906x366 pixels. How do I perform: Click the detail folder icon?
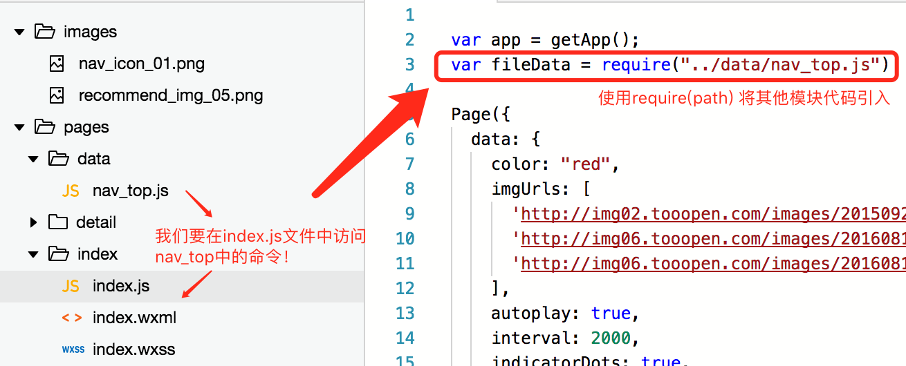coord(58,222)
